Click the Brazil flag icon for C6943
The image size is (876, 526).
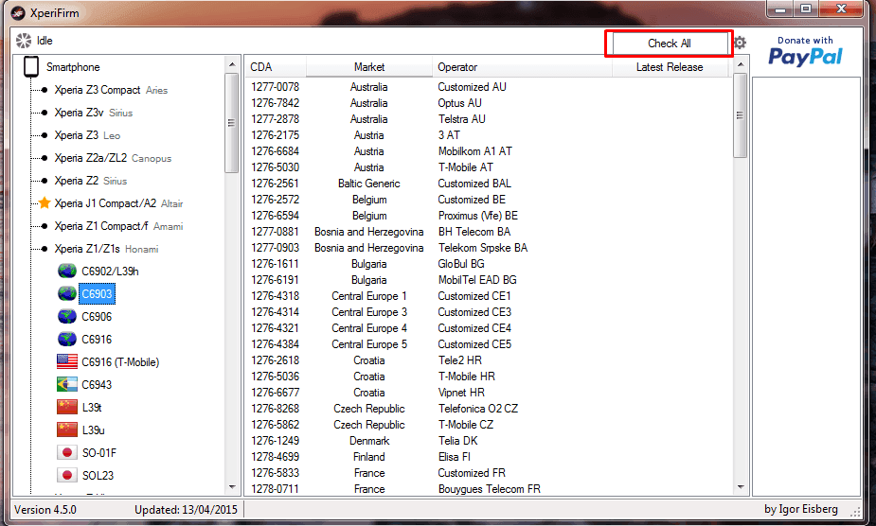pos(67,385)
